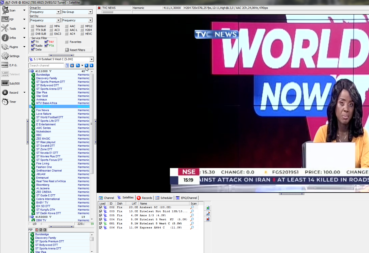
Task: Click the expand-all down arrow icon
Action: tap(86, 65)
